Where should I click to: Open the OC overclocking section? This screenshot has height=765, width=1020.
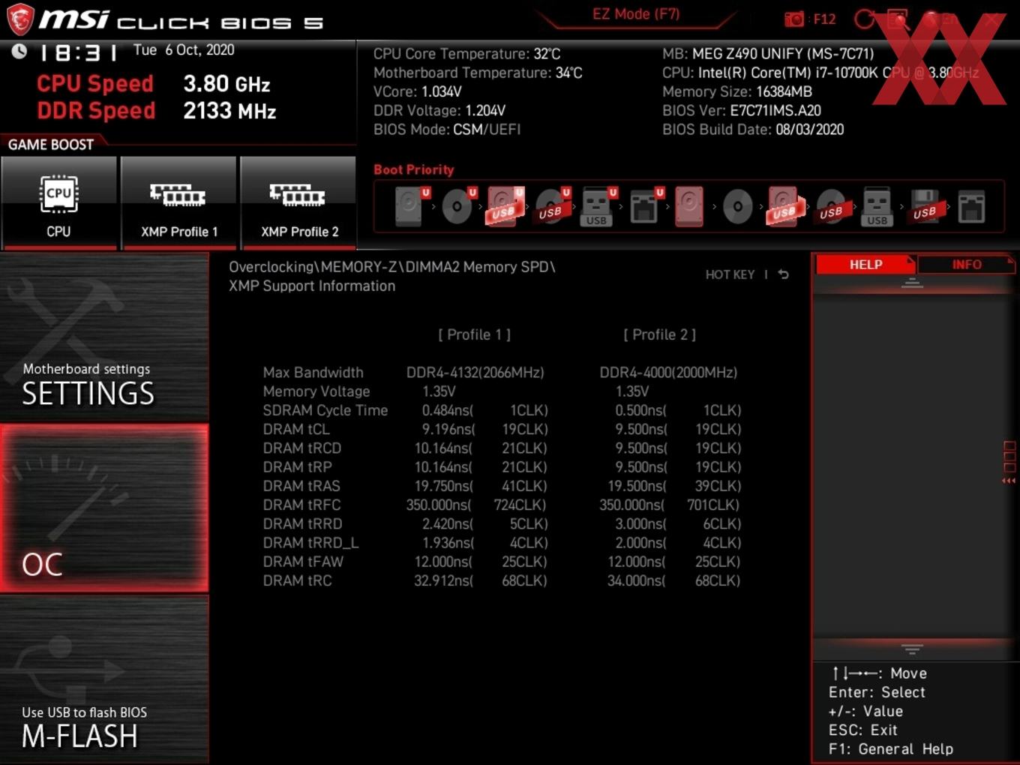click(104, 508)
